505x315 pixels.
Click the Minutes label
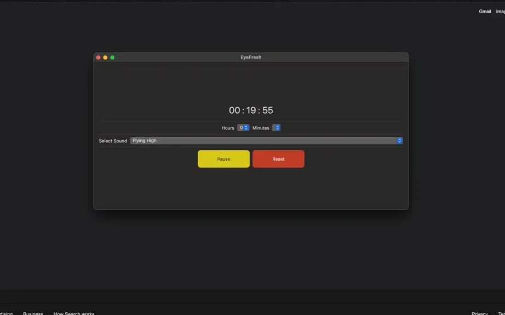[261, 128]
